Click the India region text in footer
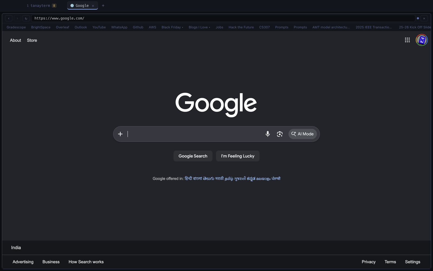The height and width of the screenshot is (271, 433). click(x=16, y=248)
